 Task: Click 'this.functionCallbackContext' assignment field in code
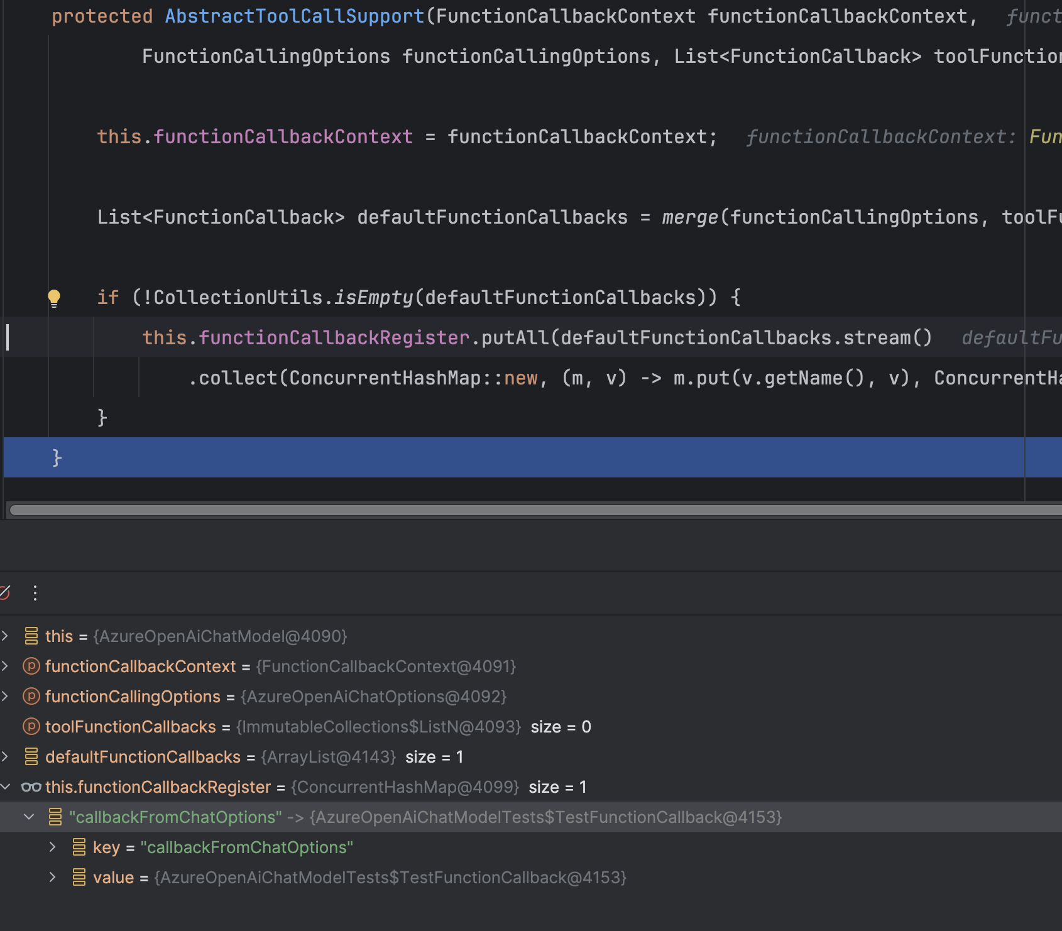[255, 137]
